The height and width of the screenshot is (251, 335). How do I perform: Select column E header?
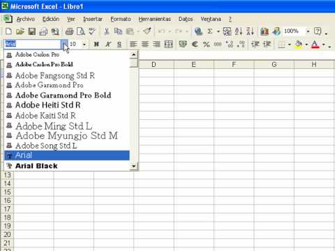coord(193,64)
